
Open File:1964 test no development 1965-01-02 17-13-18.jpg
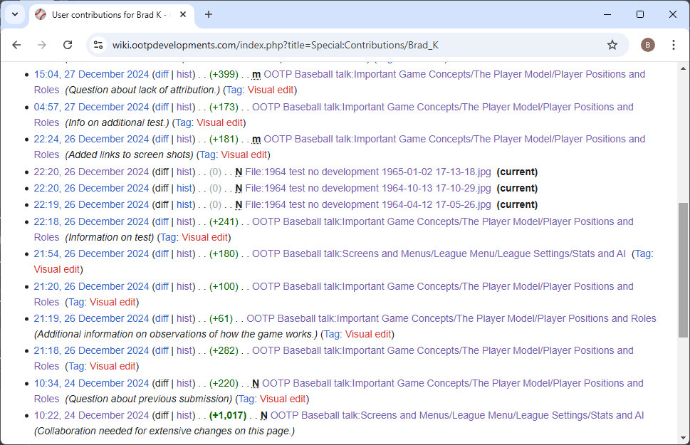coord(368,172)
